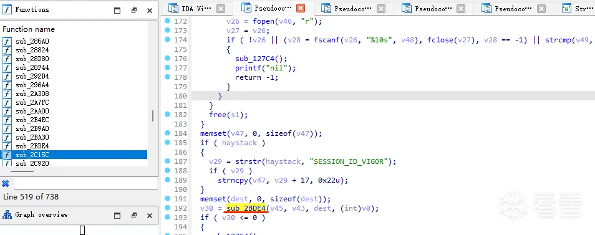Click the Function name column header
The width and height of the screenshot is (595, 235).
(29, 29)
